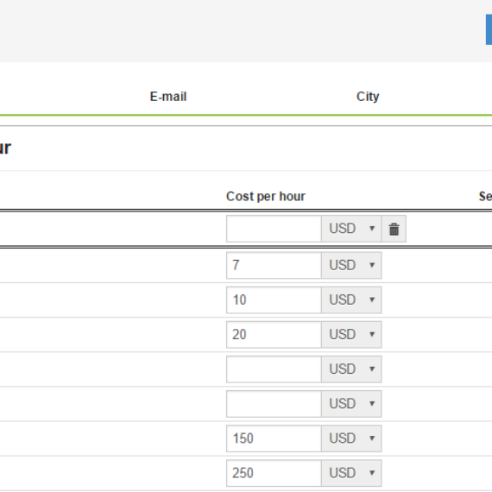The width and height of the screenshot is (492, 492).
Task: Click the empty cost field below the 20 row
Action: click(x=274, y=369)
